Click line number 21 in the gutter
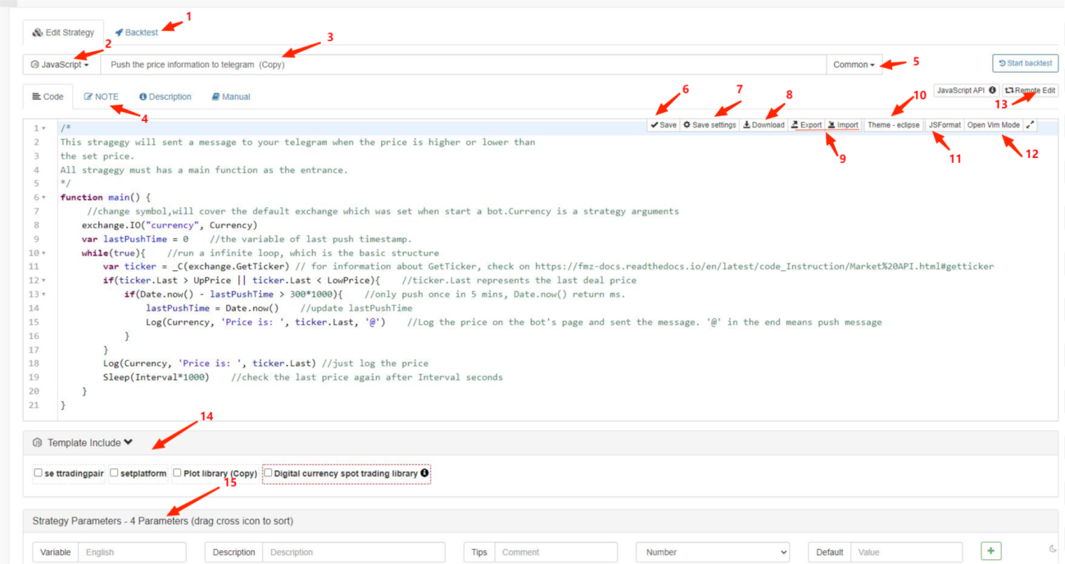This screenshot has width=1065, height=564. coord(34,405)
